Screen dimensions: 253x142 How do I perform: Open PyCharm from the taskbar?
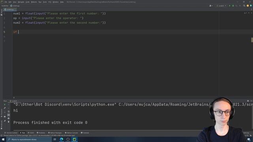tap(74, 139)
